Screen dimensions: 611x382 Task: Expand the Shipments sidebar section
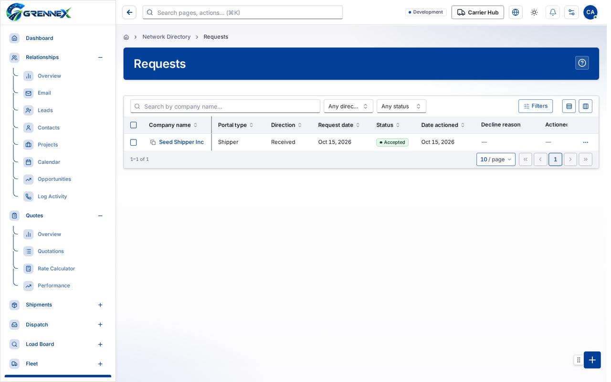click(x=100, y=305)
